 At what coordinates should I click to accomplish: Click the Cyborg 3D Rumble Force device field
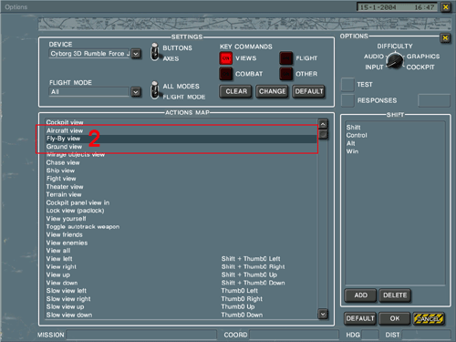tap(89, 54)
